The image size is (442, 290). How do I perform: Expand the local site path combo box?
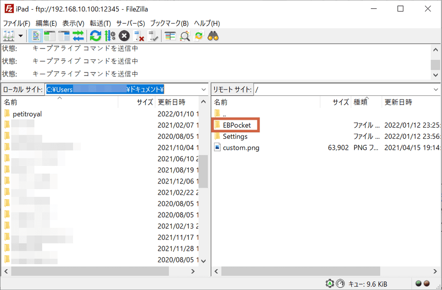(204, 89)
